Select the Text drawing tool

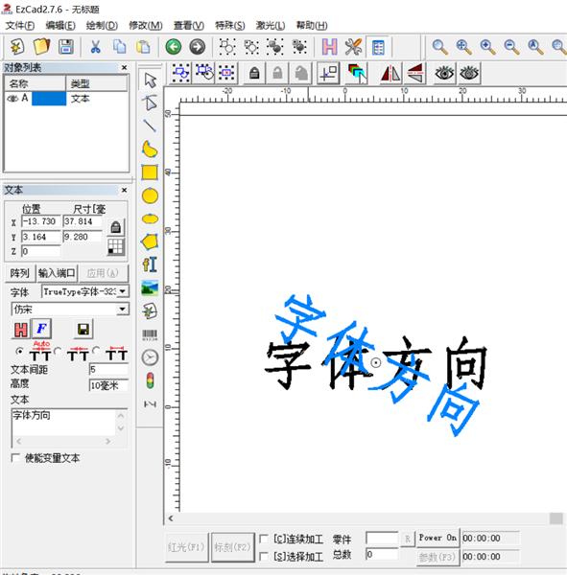click(150, 264)
